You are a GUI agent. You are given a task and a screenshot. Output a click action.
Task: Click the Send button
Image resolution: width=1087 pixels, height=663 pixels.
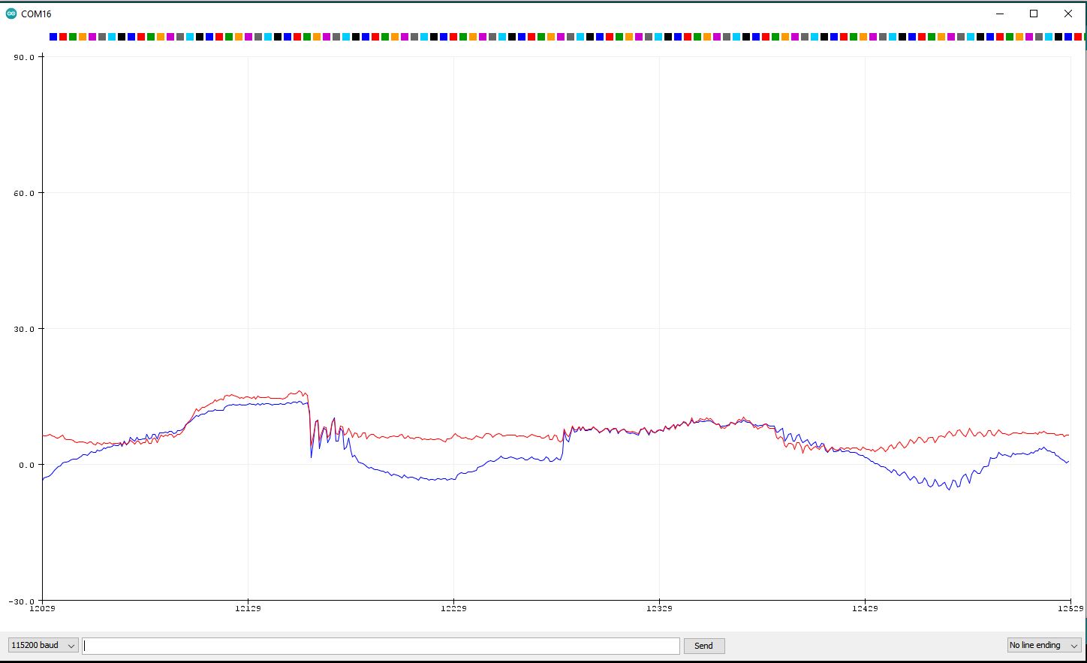(x=703, y=646)
